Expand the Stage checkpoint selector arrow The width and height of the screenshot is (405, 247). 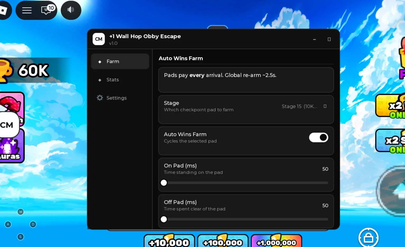click(325, 106)
